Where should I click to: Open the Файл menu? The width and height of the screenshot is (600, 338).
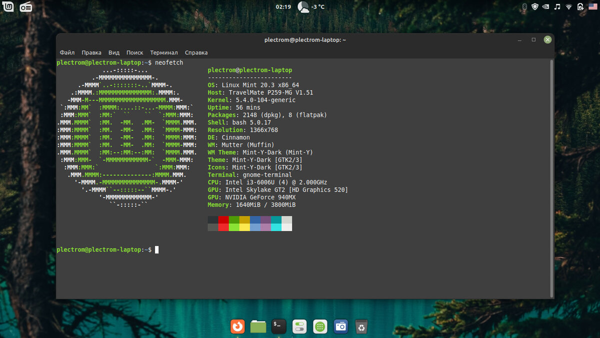coord(67,53)
